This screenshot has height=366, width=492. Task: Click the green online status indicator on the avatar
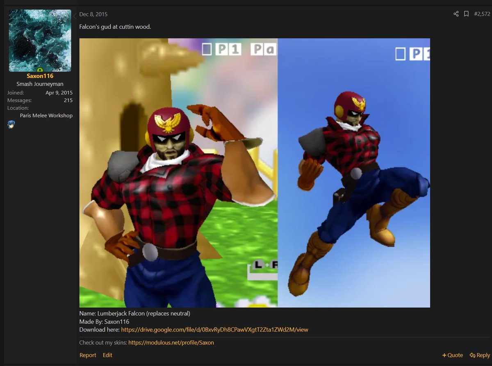point(40,70)
